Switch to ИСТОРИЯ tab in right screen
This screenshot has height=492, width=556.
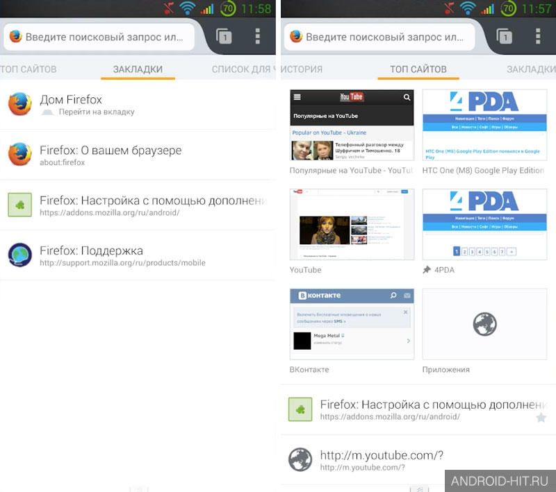pos(302,69)
